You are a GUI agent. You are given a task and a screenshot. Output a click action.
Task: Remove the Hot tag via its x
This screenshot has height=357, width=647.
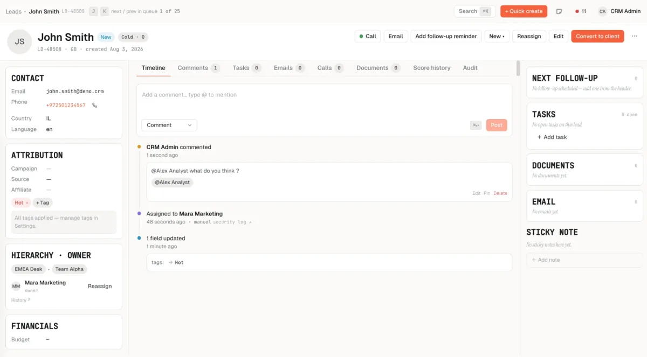[x=27, y=203]
